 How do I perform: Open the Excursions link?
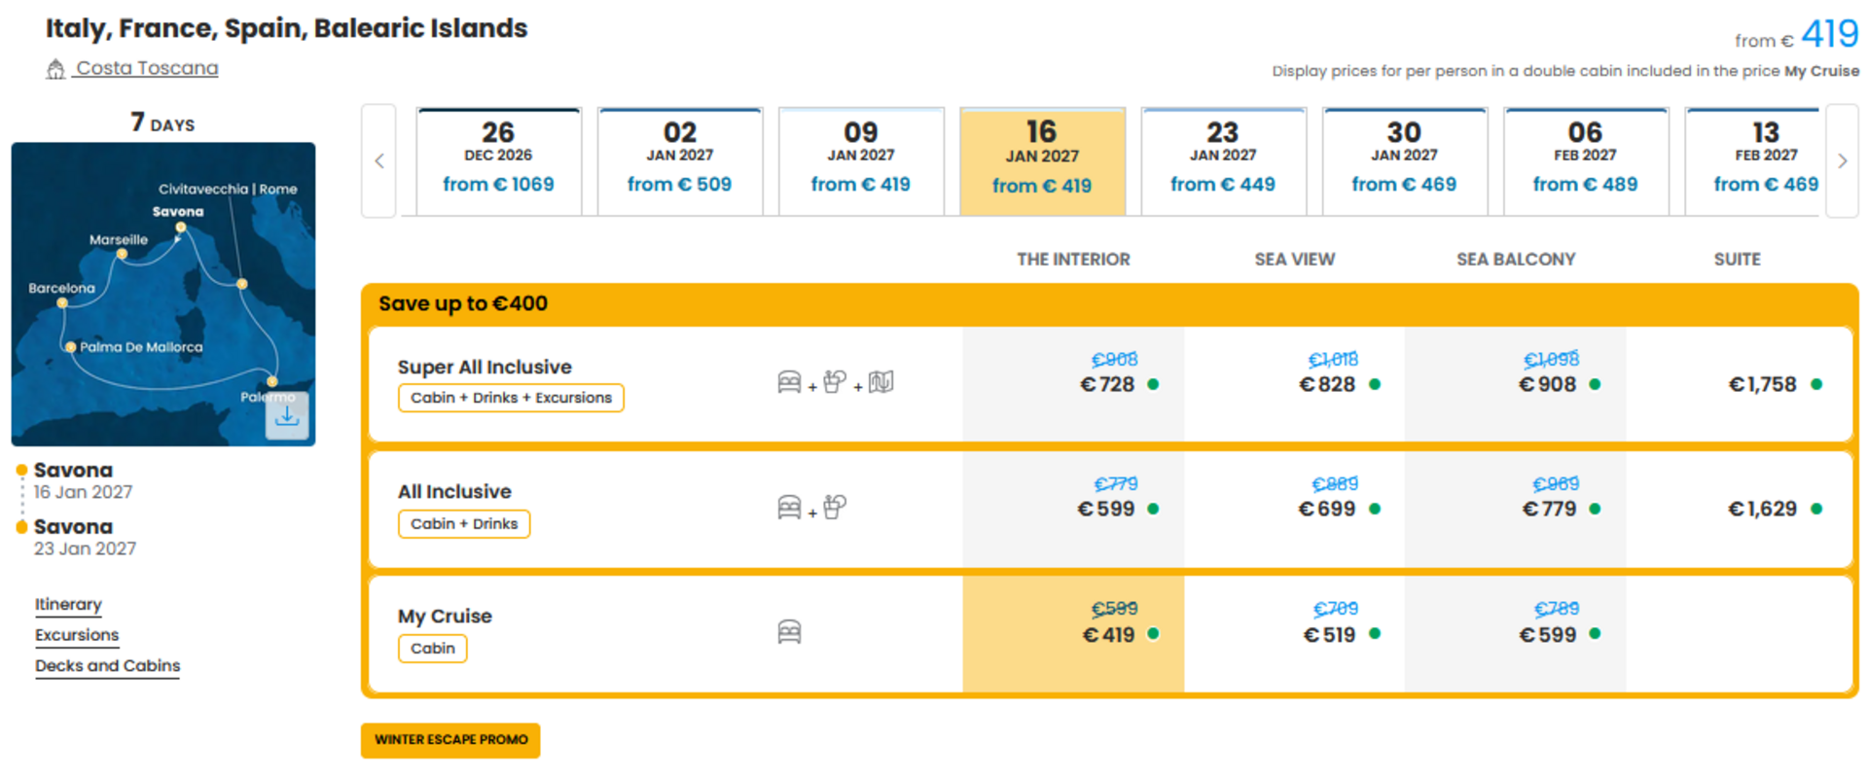pos(77,635)
